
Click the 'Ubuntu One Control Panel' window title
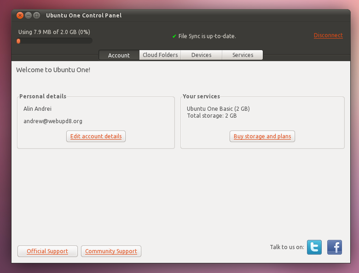pos(84,15)
